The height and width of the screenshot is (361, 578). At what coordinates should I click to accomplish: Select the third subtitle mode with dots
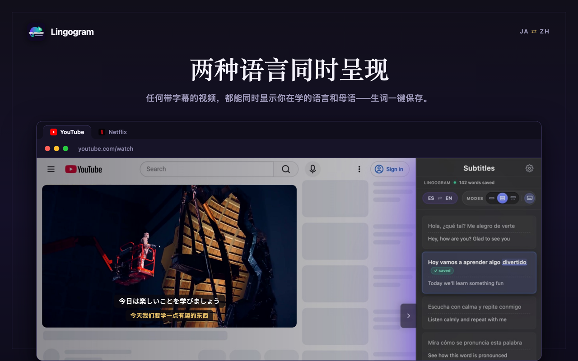pyautogui.click(x=513, y=198)
